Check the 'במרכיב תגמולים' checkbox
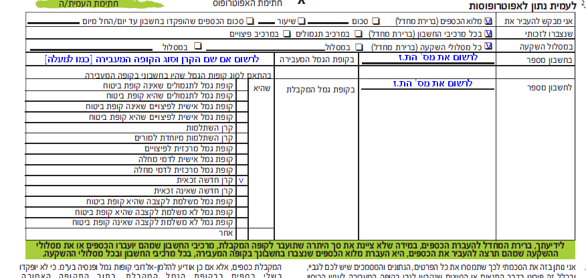The width and height of the screenshot is (586, 278). coord(359,33)
